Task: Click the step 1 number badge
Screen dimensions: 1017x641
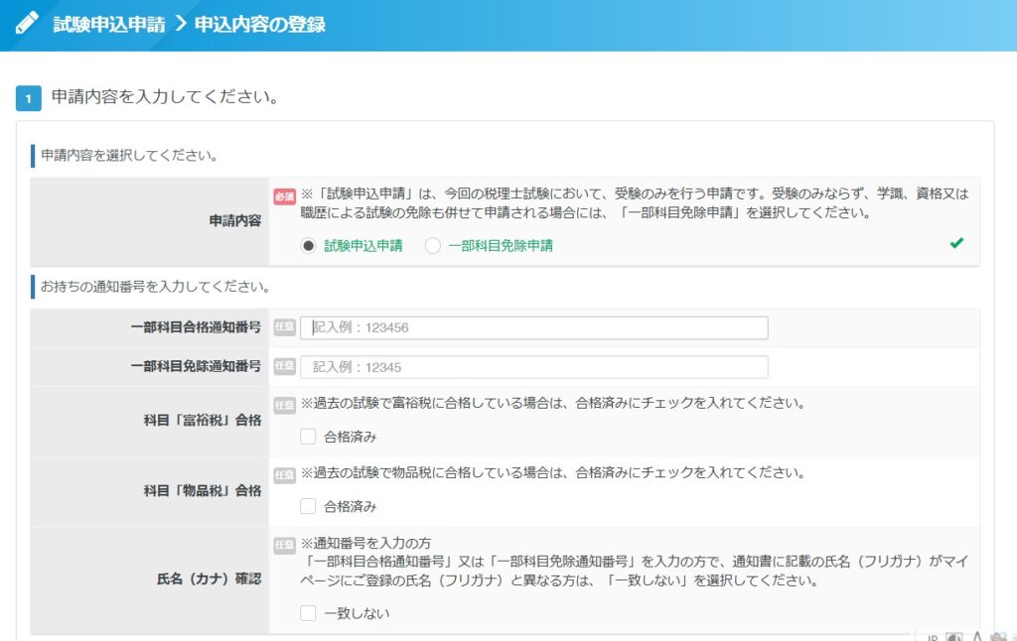Action: tap(28, 98)
